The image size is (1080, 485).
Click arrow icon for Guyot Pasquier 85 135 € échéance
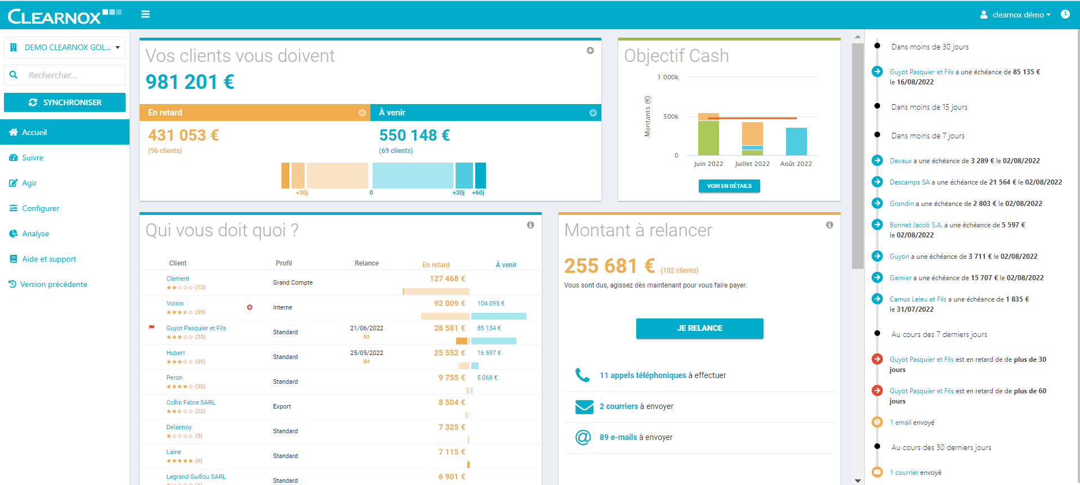click(877, 72)
